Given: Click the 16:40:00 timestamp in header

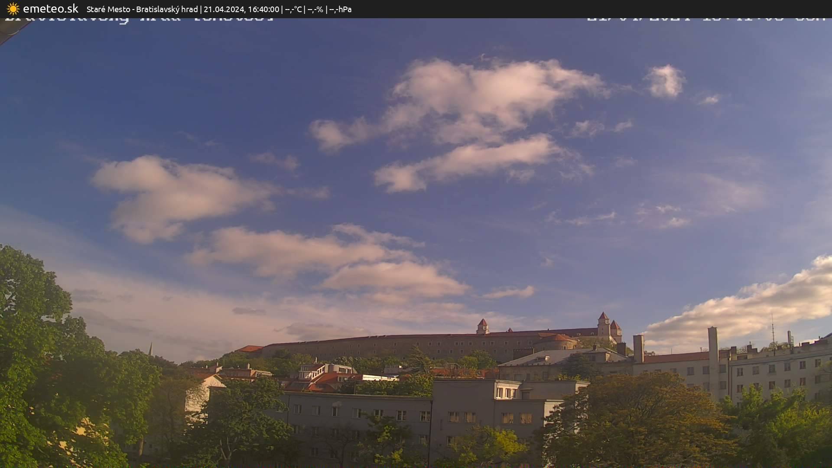Looking at the screenshot, I should tap(263, 9).
